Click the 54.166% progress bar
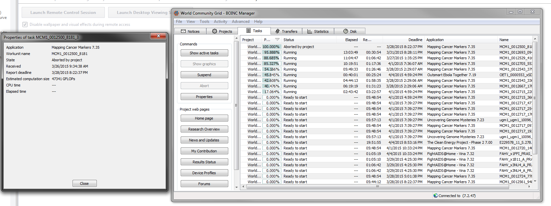 tap(272, 69)
